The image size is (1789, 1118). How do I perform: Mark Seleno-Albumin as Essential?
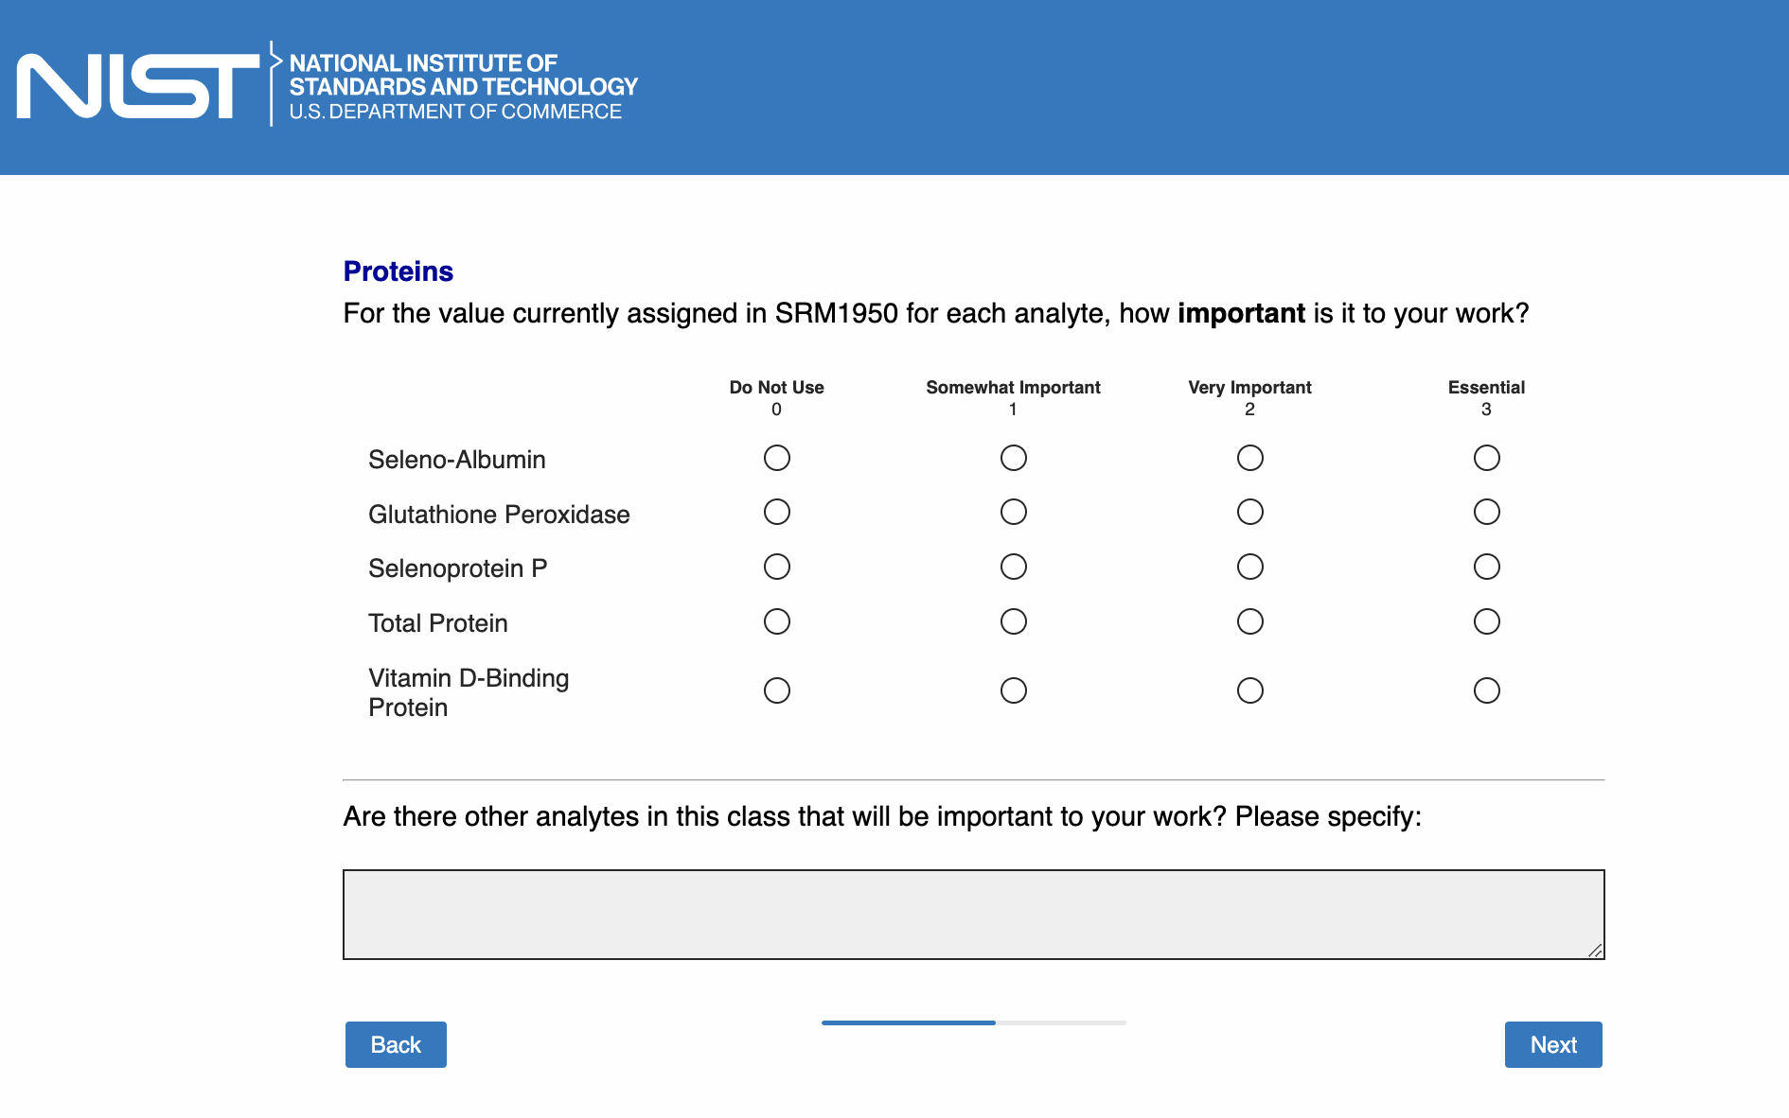pyautogui.click(x=1486, y=458)
